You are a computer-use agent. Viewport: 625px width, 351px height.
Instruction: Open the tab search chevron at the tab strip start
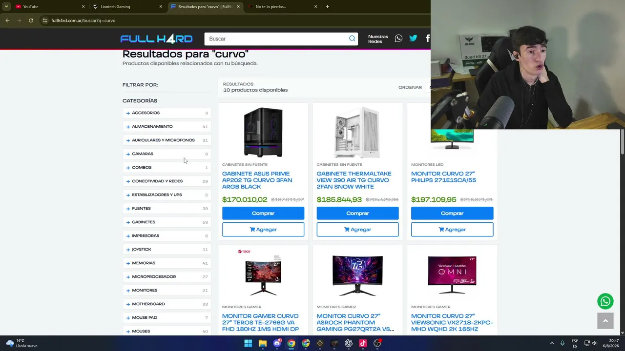[x=6, y=6]
